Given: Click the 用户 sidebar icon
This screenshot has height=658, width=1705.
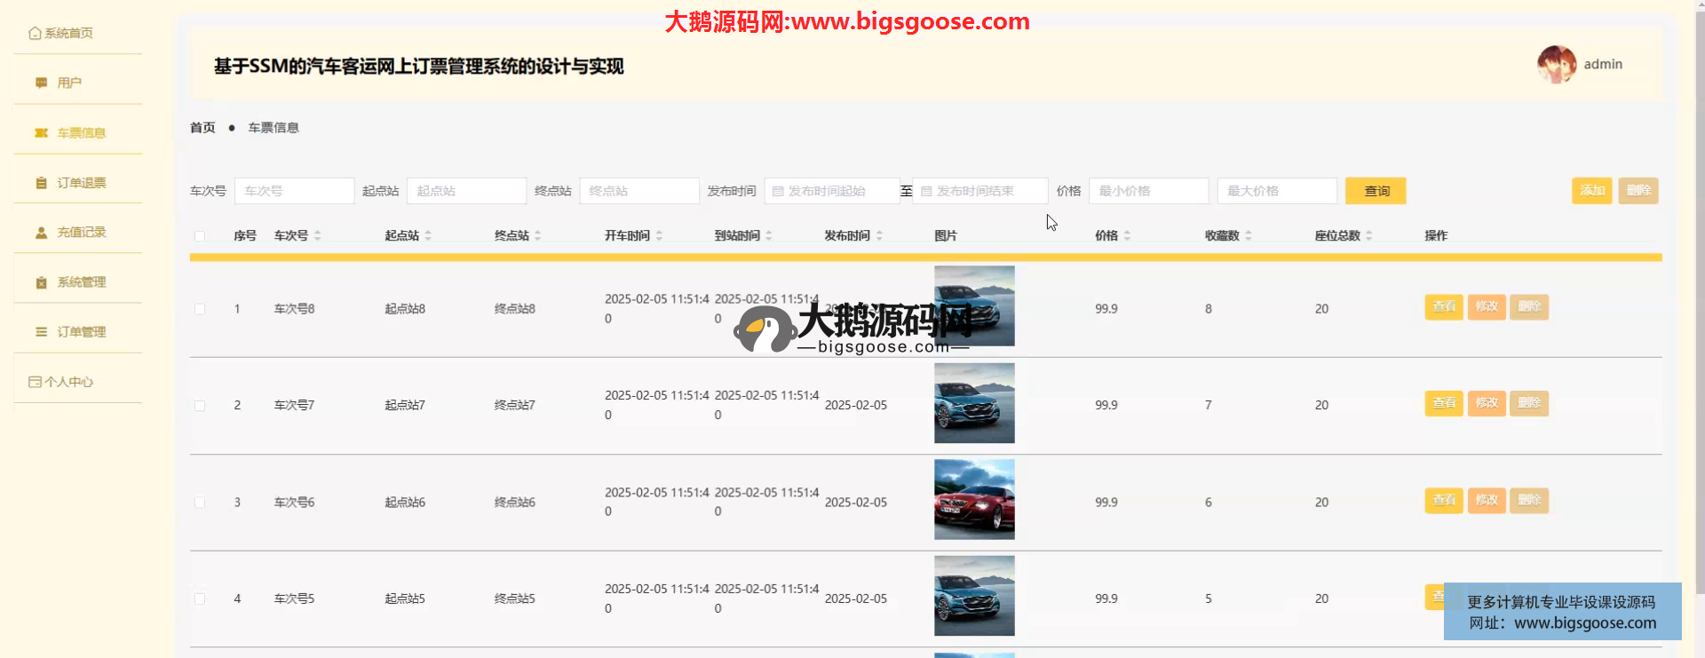Looking at the screenshot, I should [41, 83].
